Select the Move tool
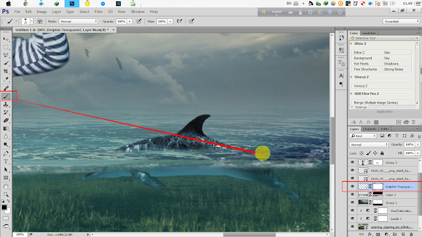This screenshot has width=422, height=237. click(6, 39)
